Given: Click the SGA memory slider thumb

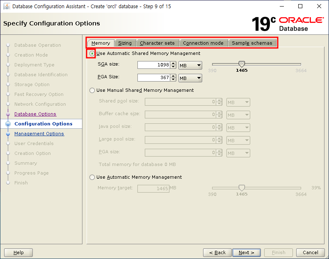Looking at the screenshot, I should click(x=242, y=64).
